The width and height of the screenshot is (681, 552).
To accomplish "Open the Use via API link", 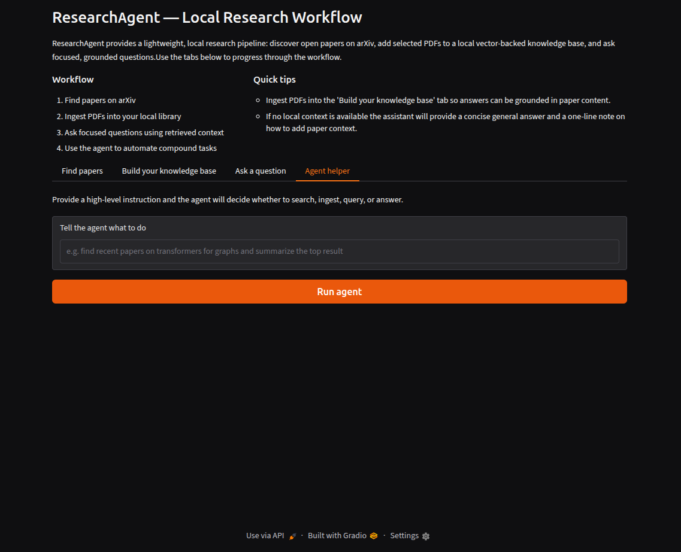I will click(265, 535).
